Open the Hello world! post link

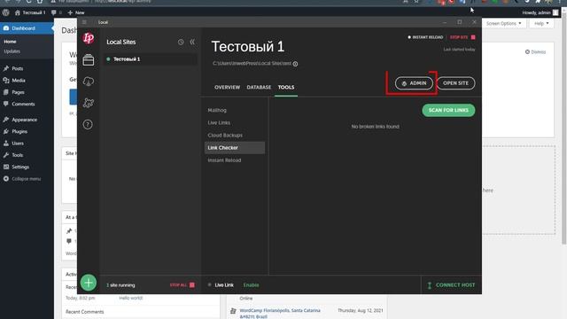click(x=131, y=298)
